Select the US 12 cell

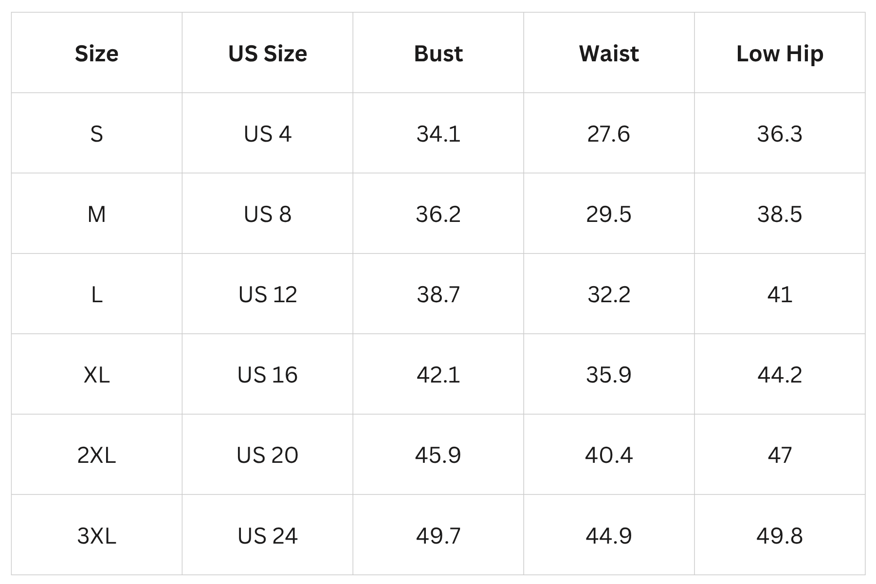coord(267,294)
